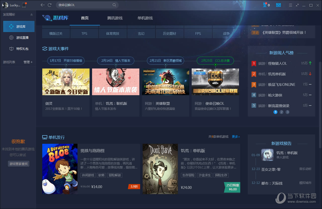
Task: Click the 特权礼包 shield icon in sidebar
Action: [11, 49]
